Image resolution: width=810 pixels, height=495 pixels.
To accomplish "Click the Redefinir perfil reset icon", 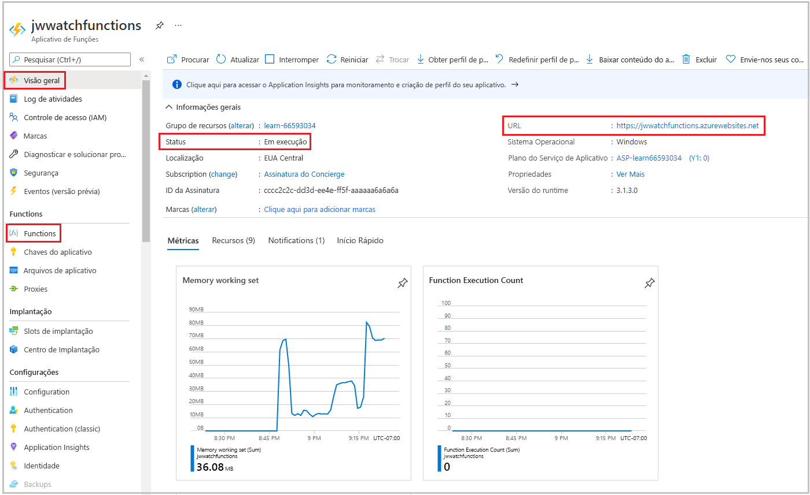I will [499, 59].
